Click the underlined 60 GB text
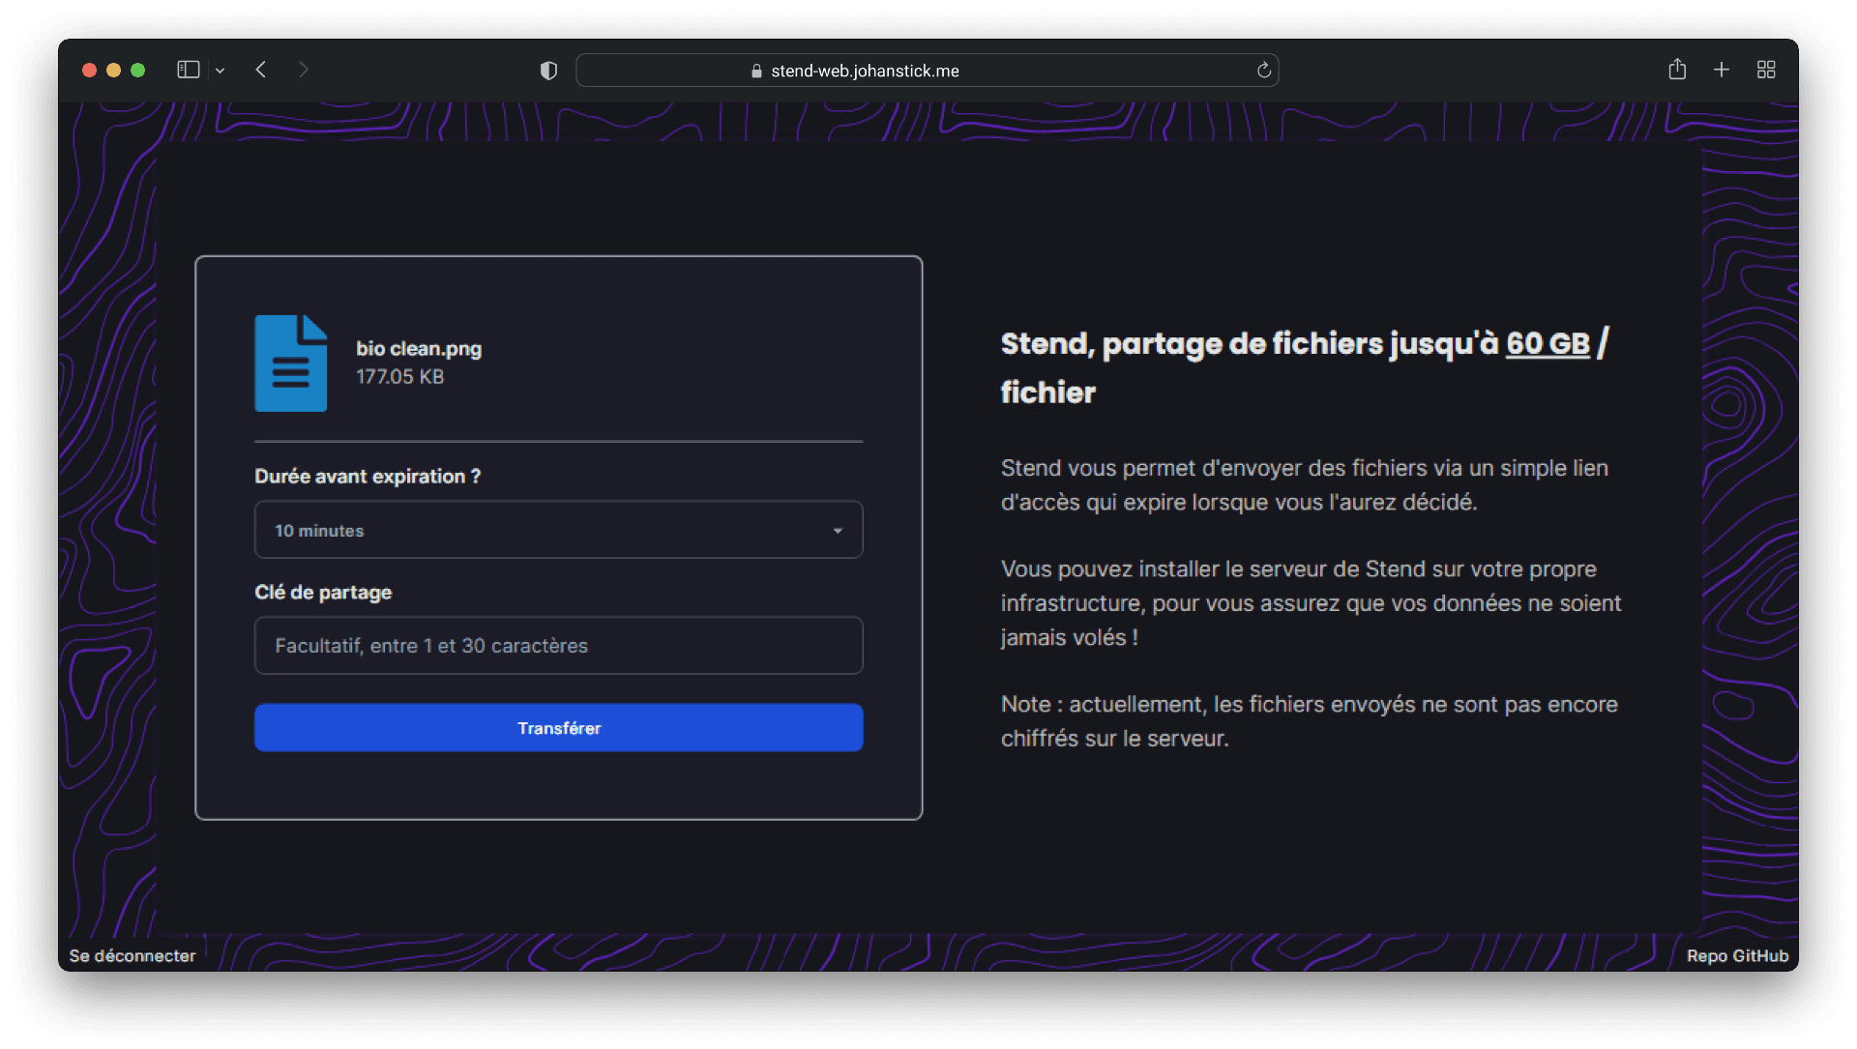This screenshot has height=1049, width=1857. (1547, 344)
